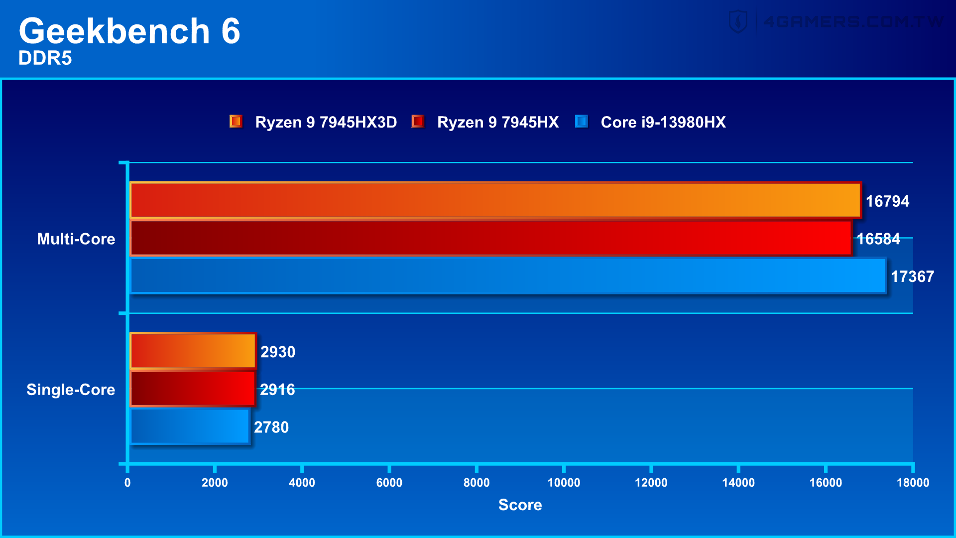This screenshot has width=956, height=538.
Task: Click the DDR5 subtitle
Action: click(45, 58)
